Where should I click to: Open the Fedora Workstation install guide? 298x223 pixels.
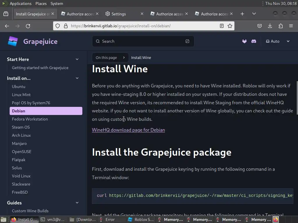pyautogui.click(x=30, y=119)
